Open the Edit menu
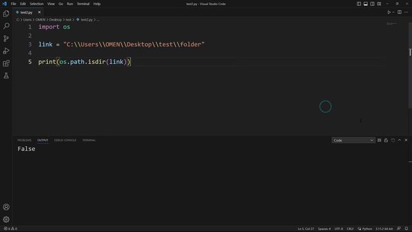The height and width of the screenshot is (232, 412). [23, 4]
